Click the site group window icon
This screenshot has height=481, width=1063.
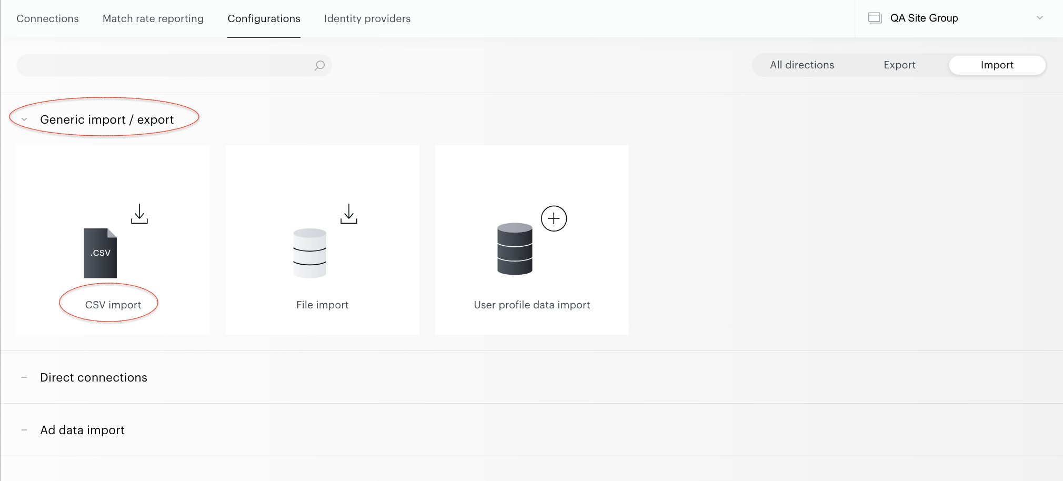(875, 18)
